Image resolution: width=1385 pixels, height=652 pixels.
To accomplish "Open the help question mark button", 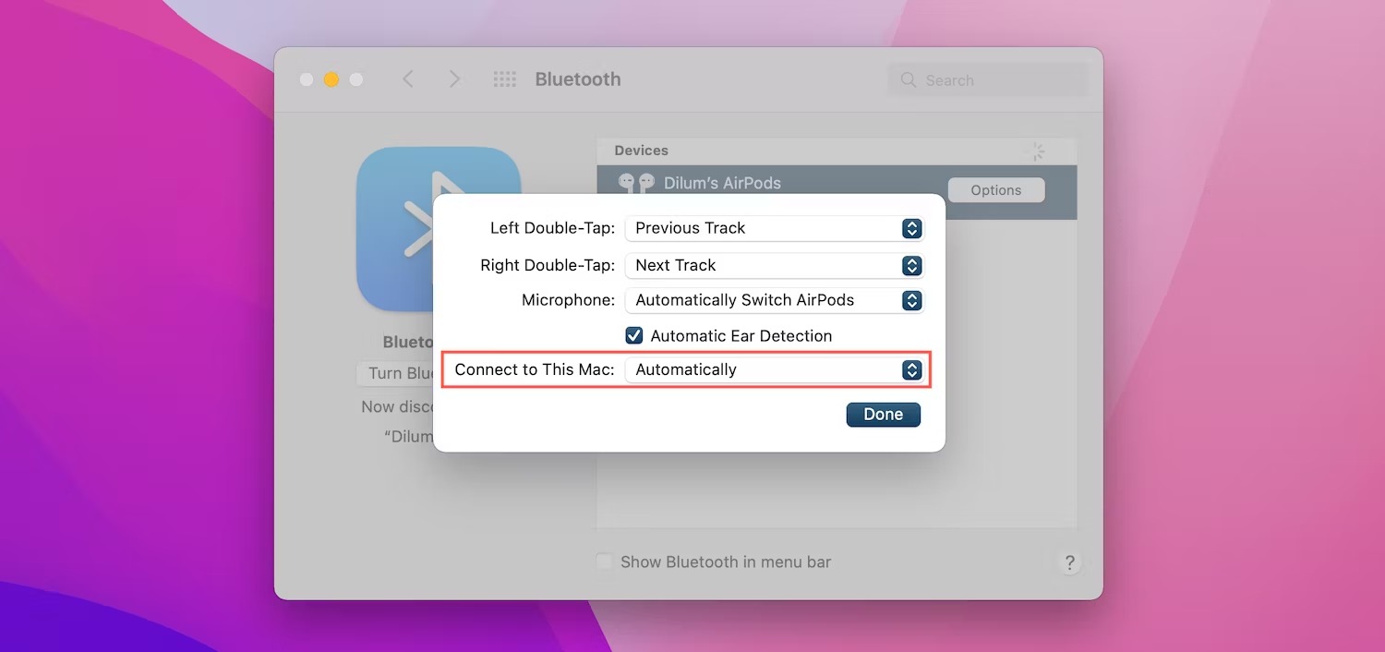I will click(1069, 562).
